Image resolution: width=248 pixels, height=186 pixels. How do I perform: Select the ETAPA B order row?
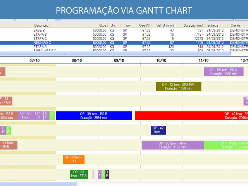coord(124,34)
